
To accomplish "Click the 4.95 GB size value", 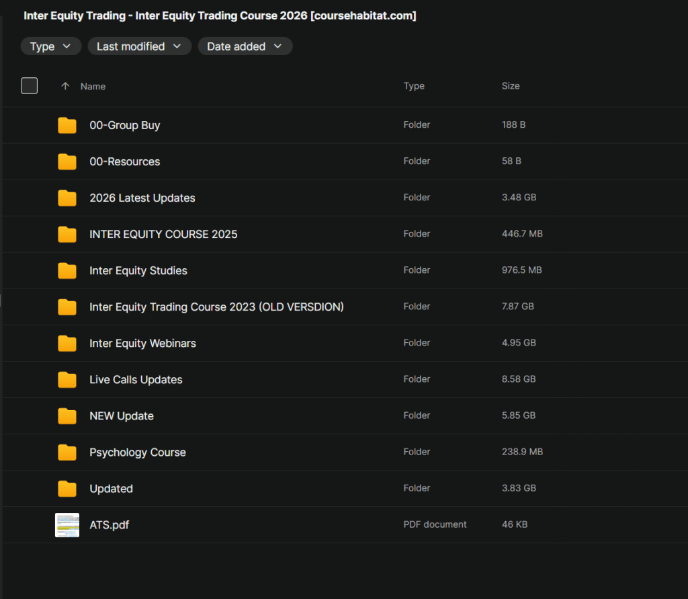I will [519, 343].
